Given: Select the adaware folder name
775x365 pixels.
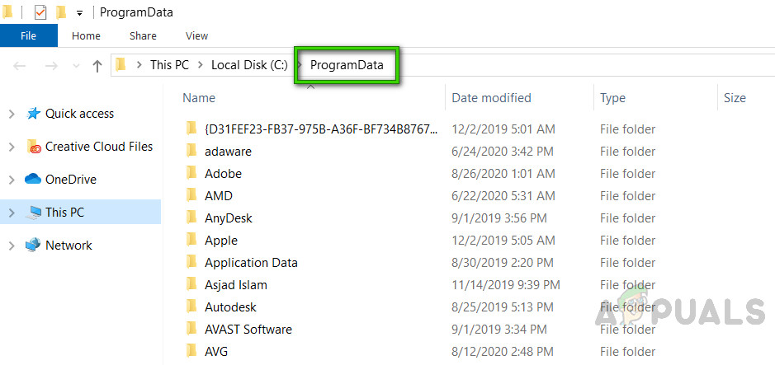Looking at the screenshot, I should tap(228, 152).
